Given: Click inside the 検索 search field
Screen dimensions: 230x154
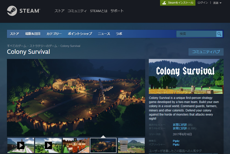Looking at the screenshot, I should pos(196,34).
